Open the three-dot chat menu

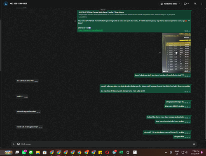click(202, 4)
